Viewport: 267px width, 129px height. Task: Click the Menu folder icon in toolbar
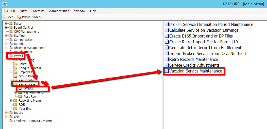click(5, 17)
